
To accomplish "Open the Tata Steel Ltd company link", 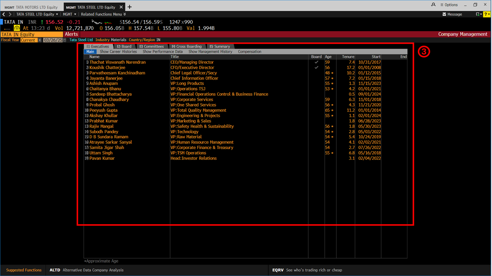I will [81, 40].
